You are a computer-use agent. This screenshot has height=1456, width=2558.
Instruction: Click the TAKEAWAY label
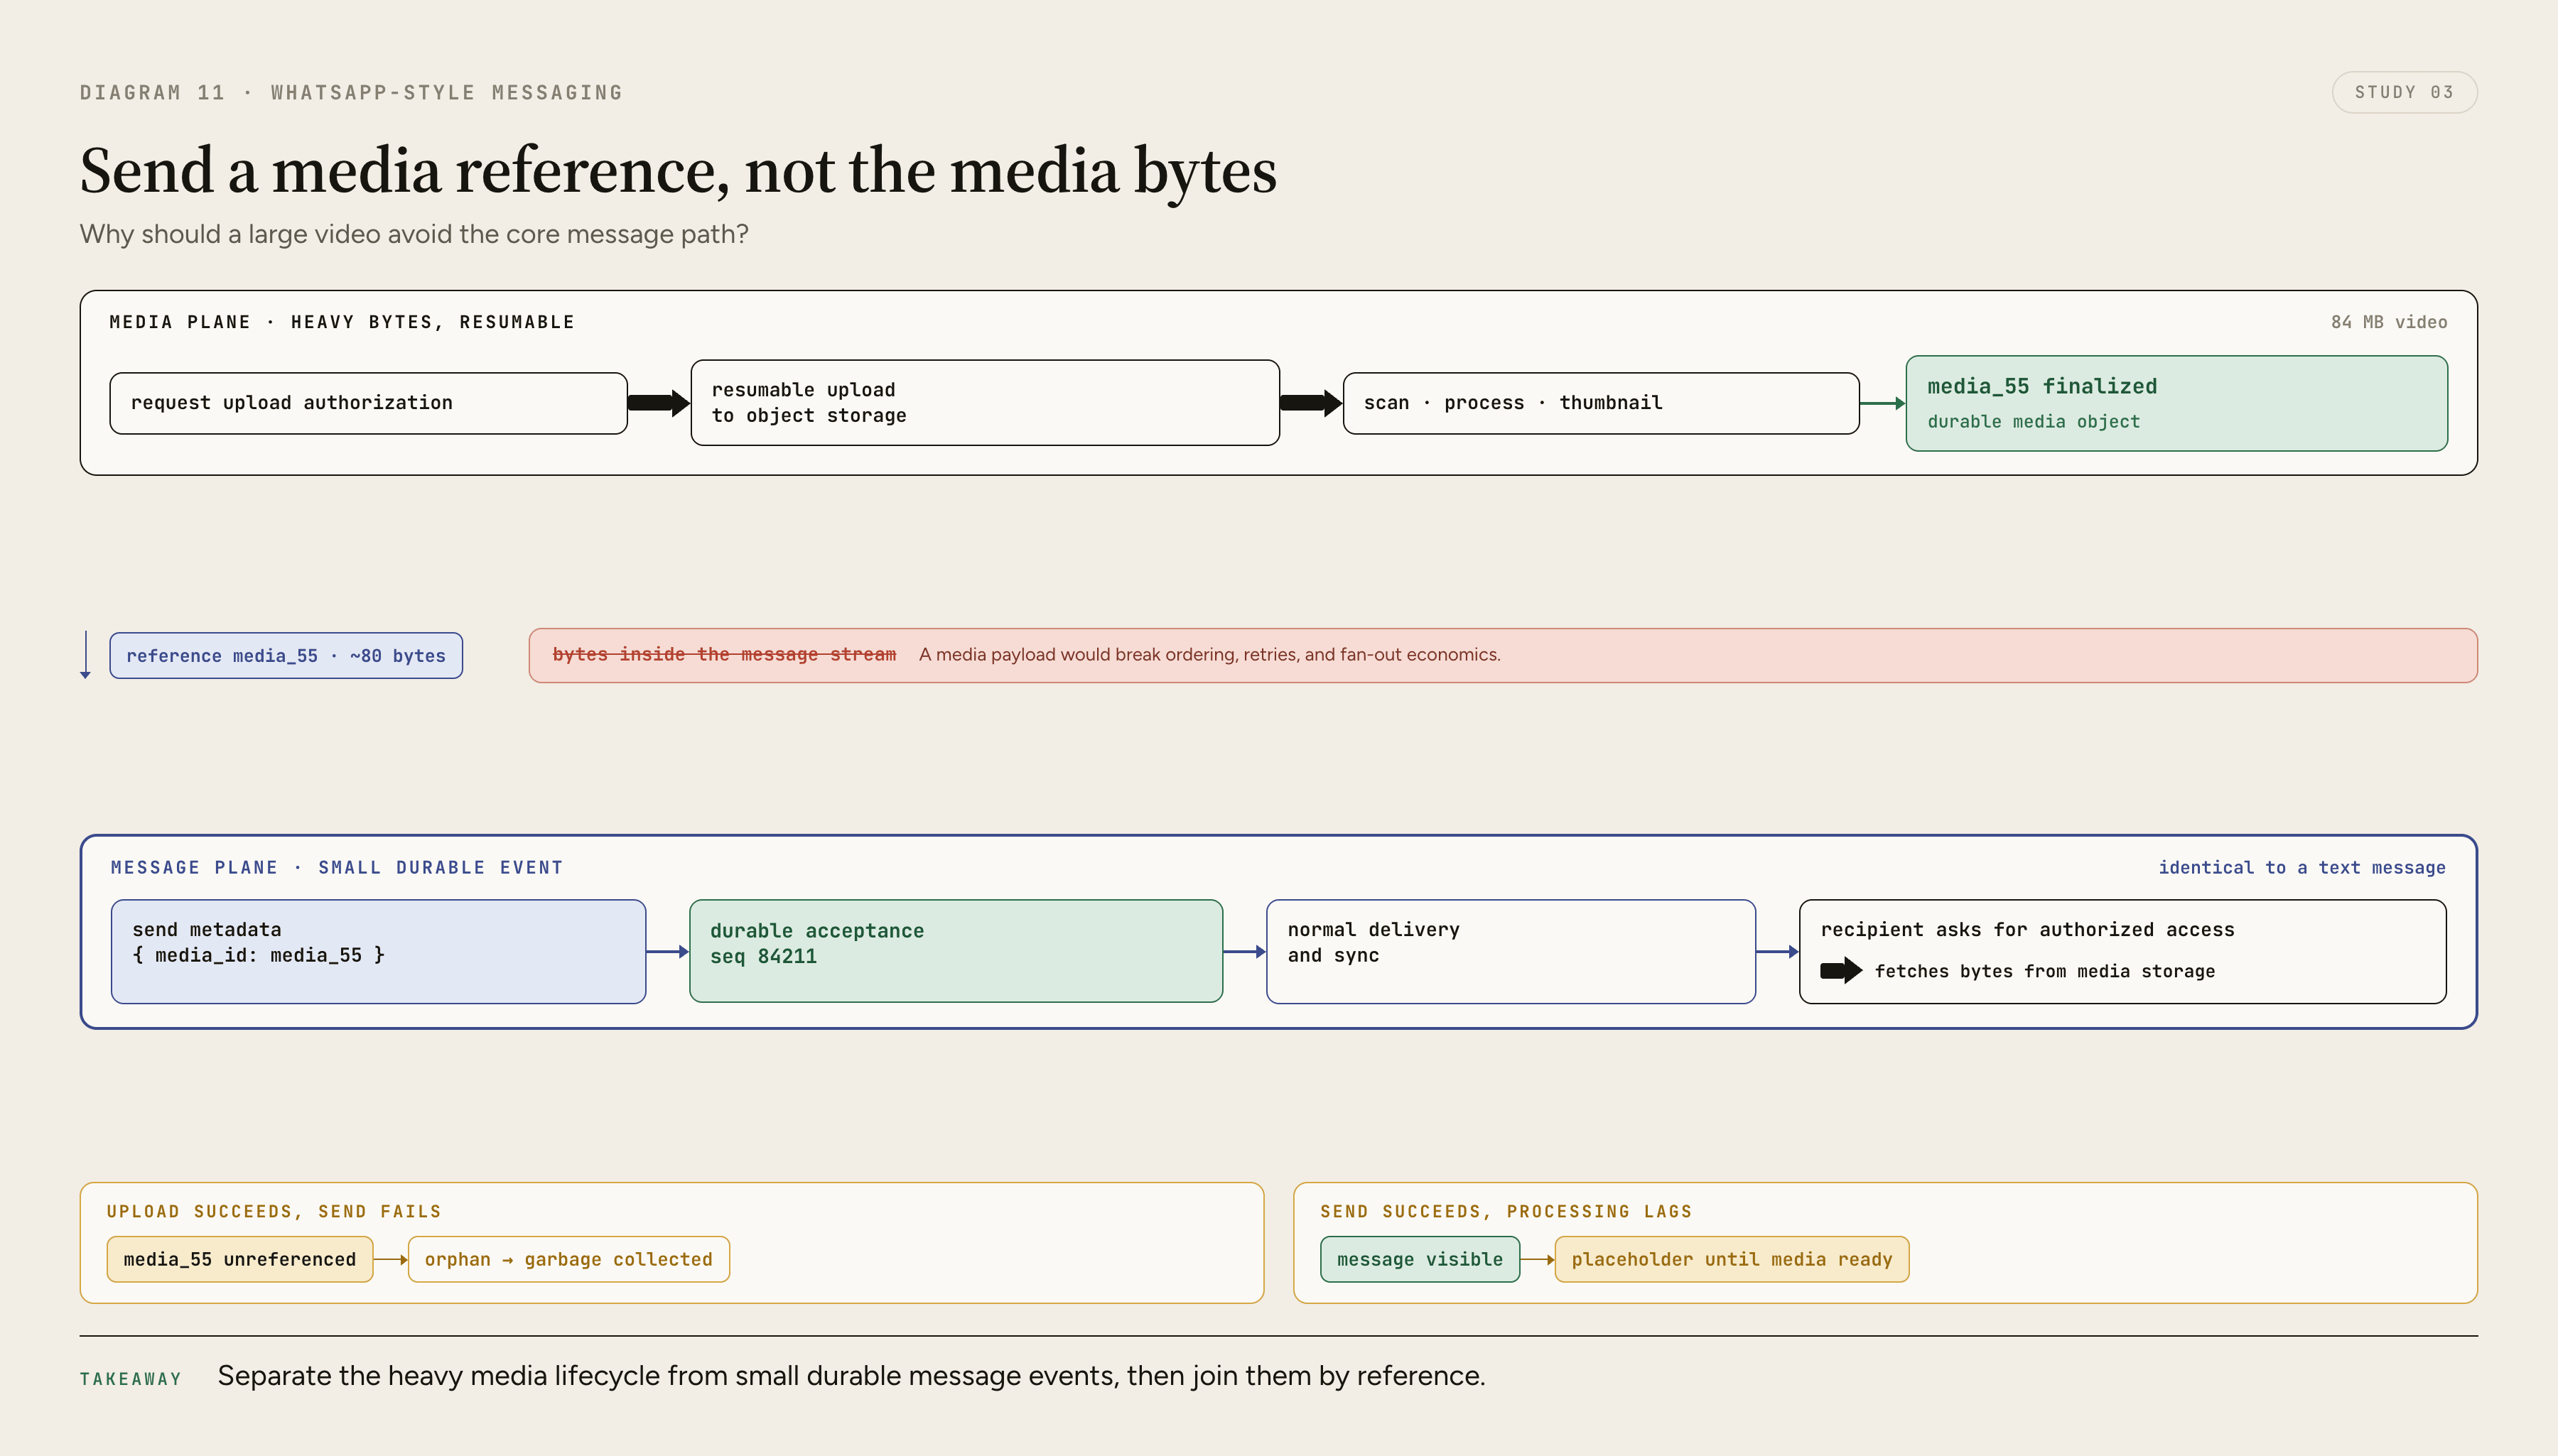point(131,1379)
